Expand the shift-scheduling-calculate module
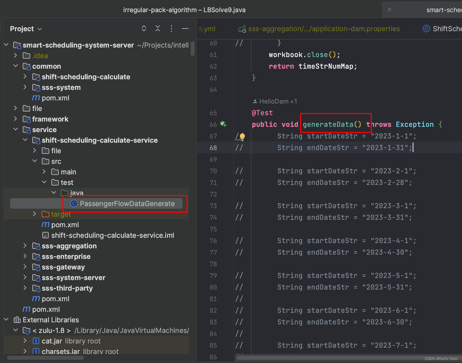The width and height of the screenshot is (462, 363). click(x=25, y=77)
